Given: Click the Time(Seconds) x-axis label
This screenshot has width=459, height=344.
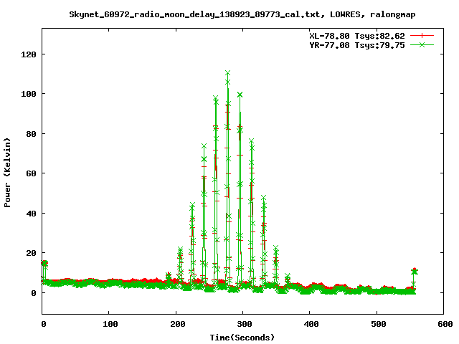Looking at the screenshot, I should 242,338.
